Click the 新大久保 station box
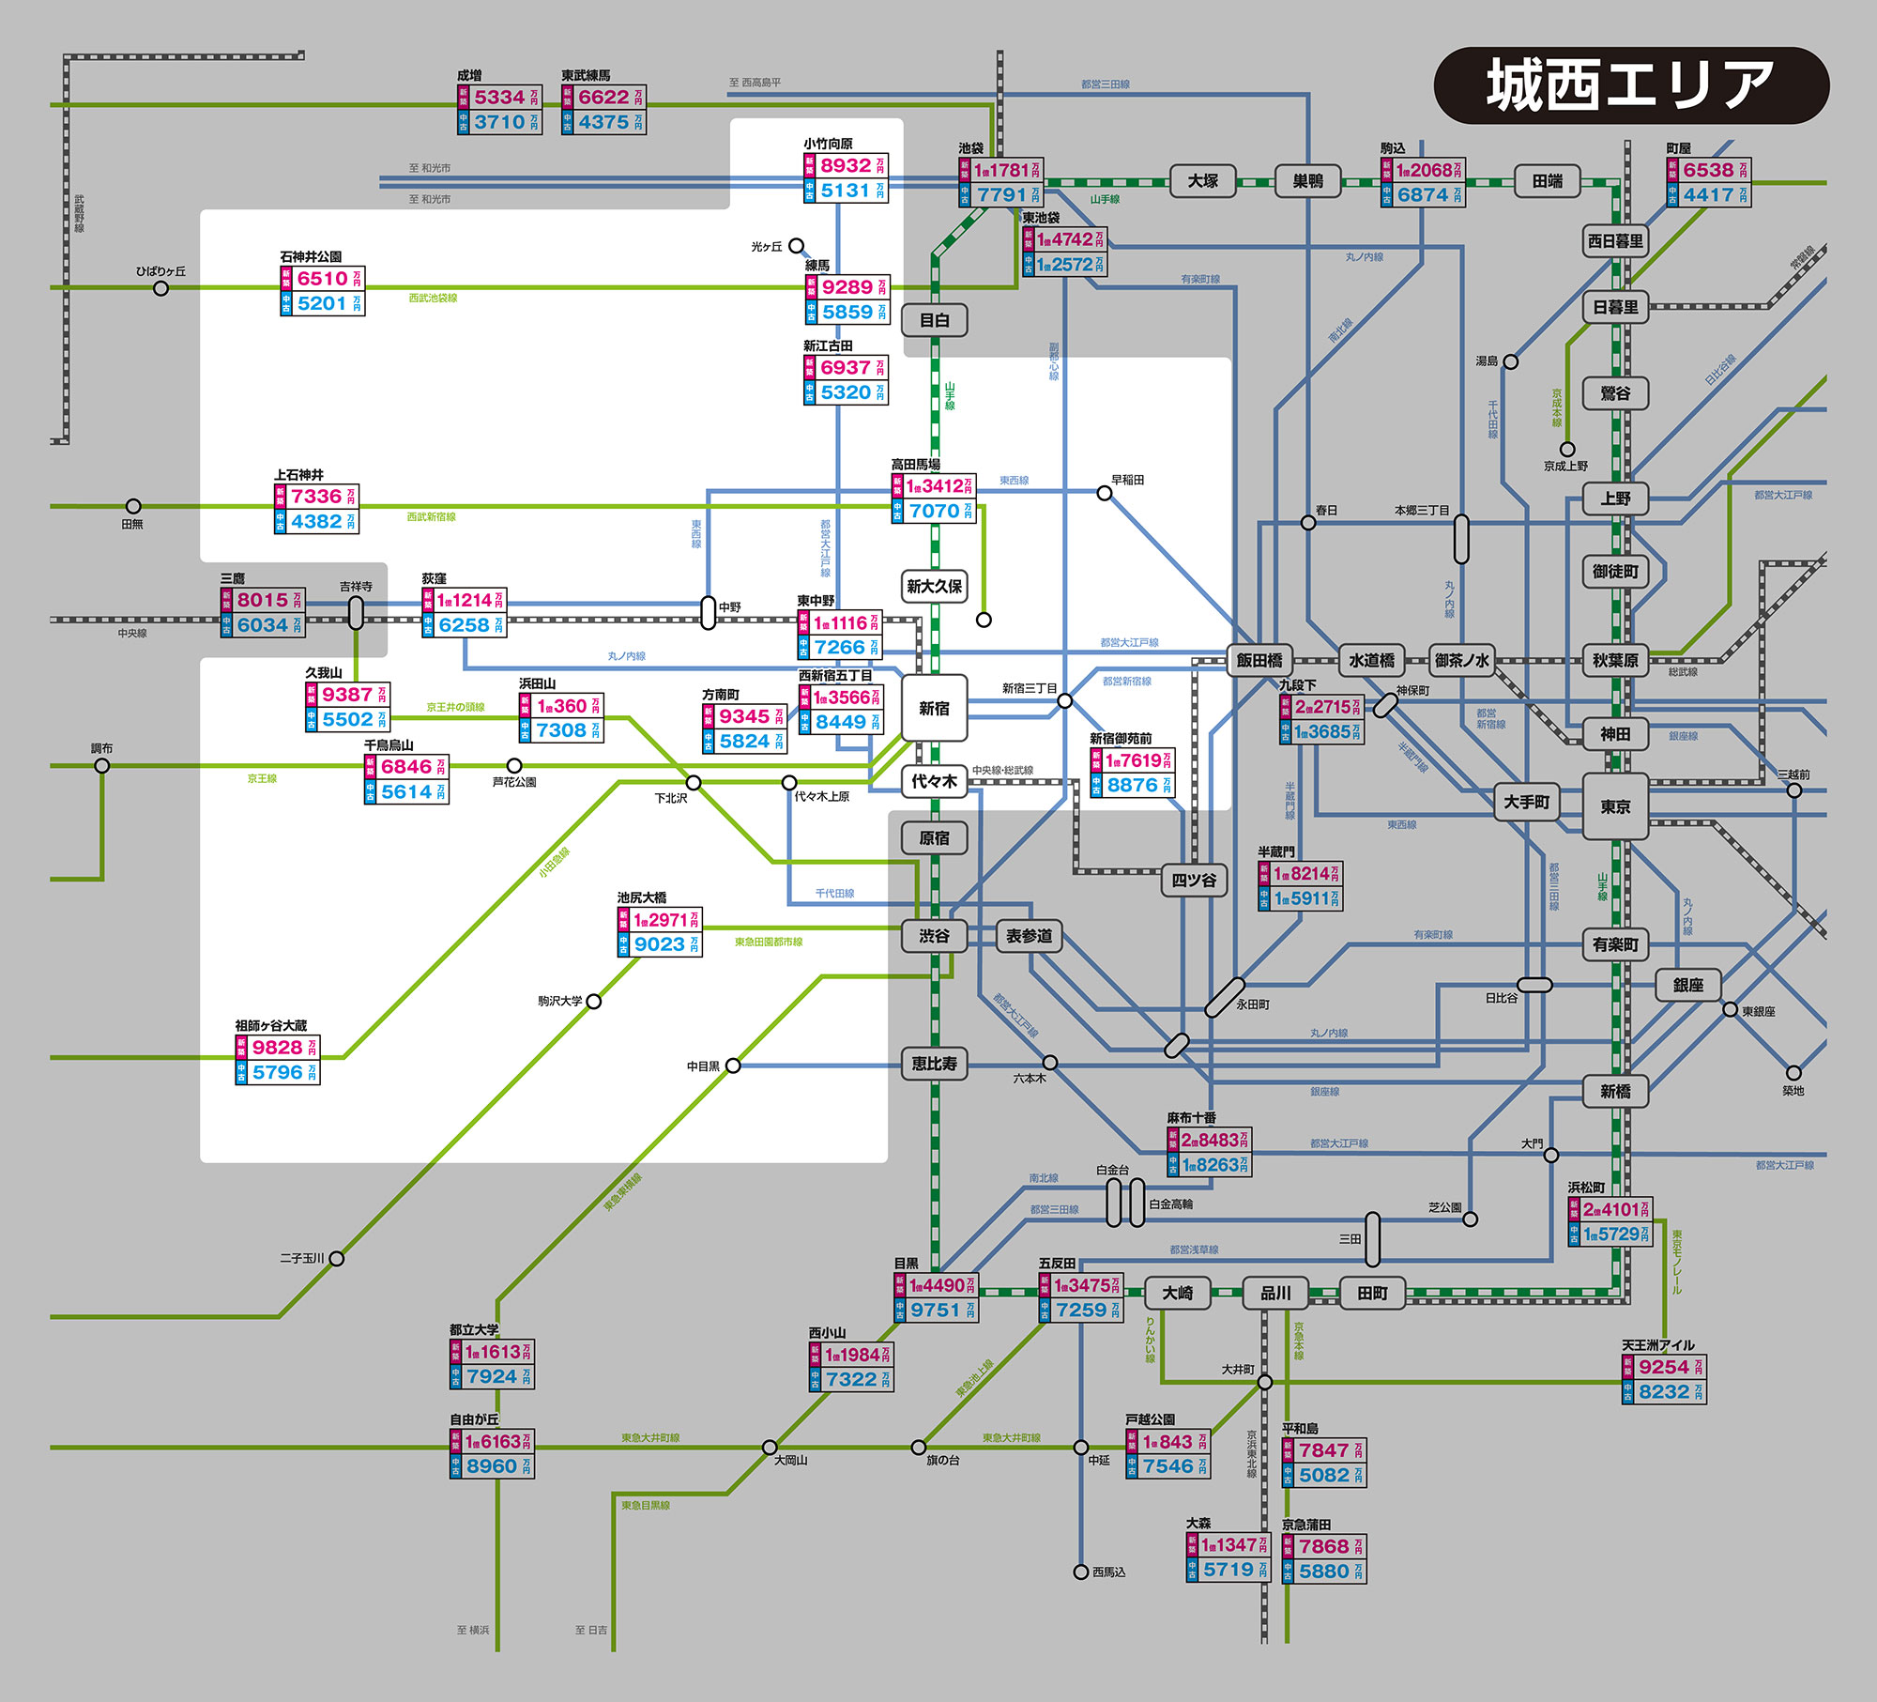The width and height of the screenshot is (1877, 1702). coord(934,587)
